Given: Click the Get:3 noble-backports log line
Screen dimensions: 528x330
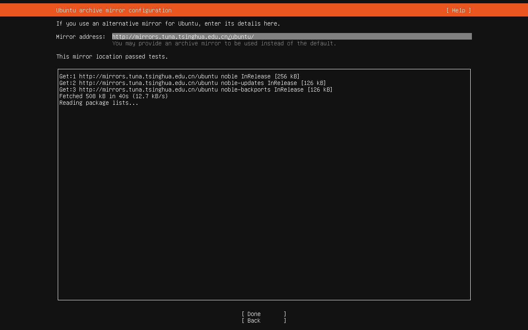Looking at the screenshot, I should tap(196, 90).
